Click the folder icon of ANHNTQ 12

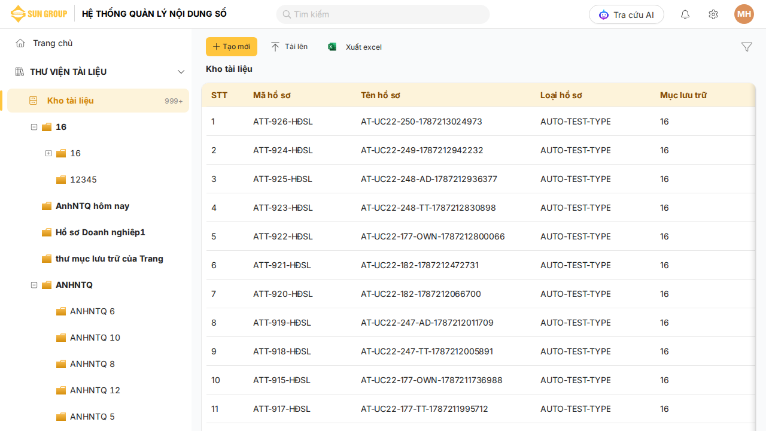tap(61, 390)
